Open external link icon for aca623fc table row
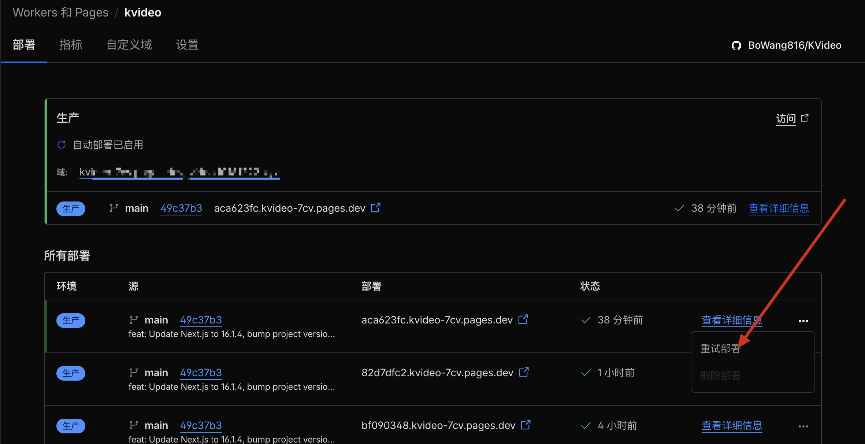The height and width of the screenshot is (444, 865). point(523,319)
